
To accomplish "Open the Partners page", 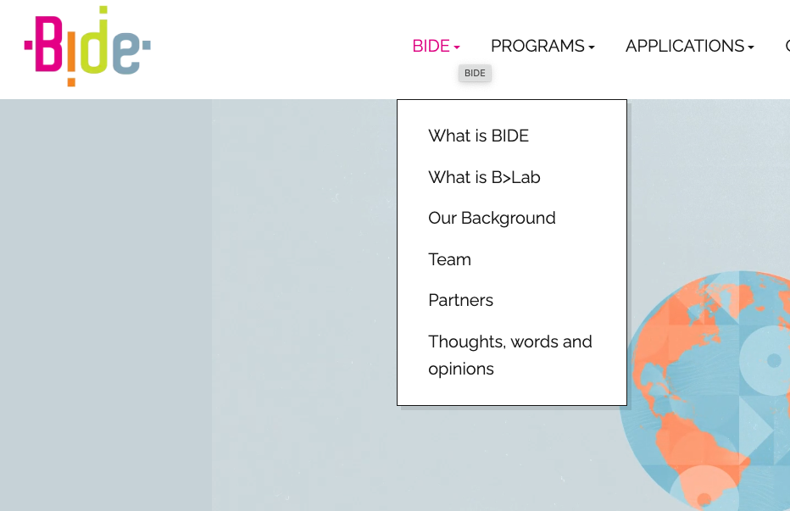I will (460, 300).
